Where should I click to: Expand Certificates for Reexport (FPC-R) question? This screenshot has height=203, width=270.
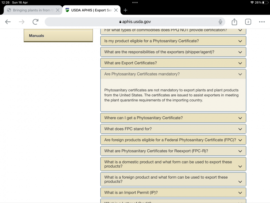click(173, 151)
